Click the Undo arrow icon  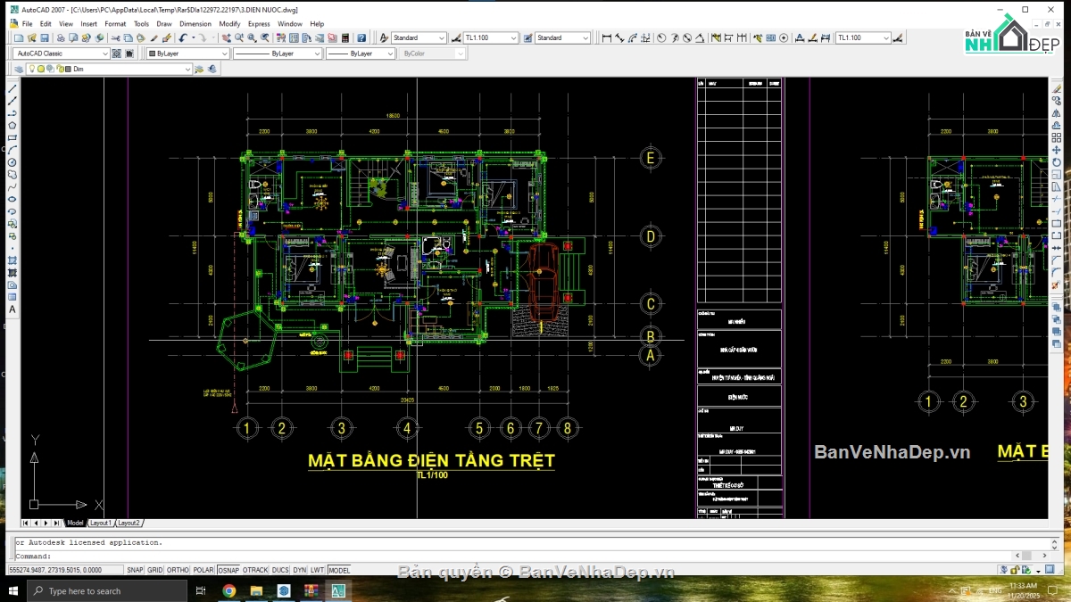(182, 38)
